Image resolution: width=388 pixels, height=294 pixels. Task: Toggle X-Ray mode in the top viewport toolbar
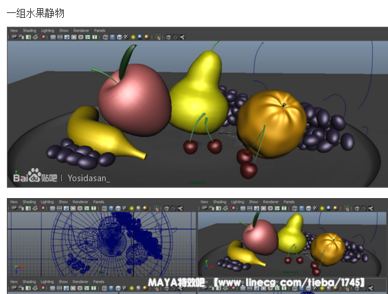pos(168,37)
